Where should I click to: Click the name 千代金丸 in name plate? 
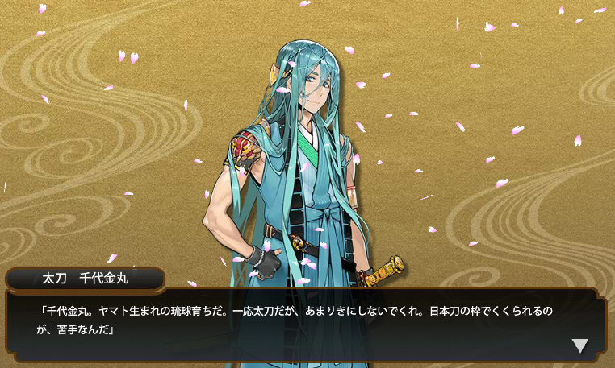[x=104, y=279]
